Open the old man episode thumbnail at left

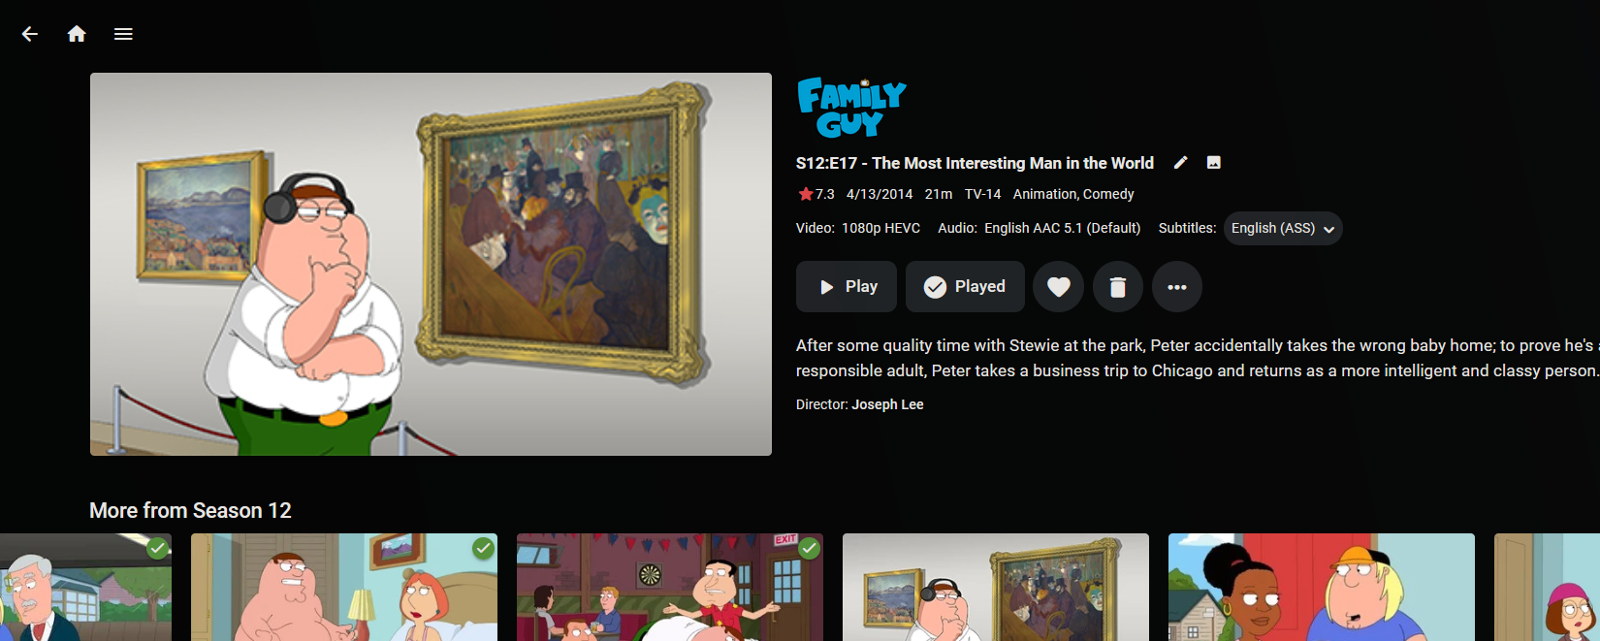coord(85,588)
